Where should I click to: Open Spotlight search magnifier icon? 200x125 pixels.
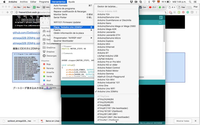tap(190, 2)
